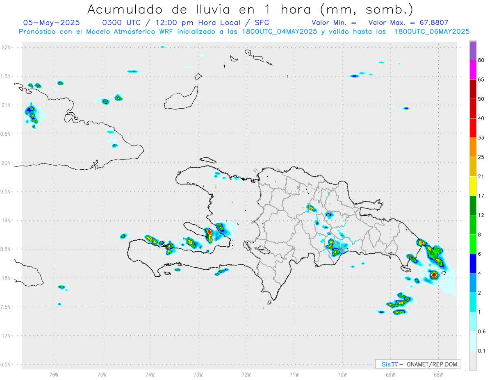Select the cyan 1–2 legend band
The image size is (492, 380).
(x=473, y=303)
